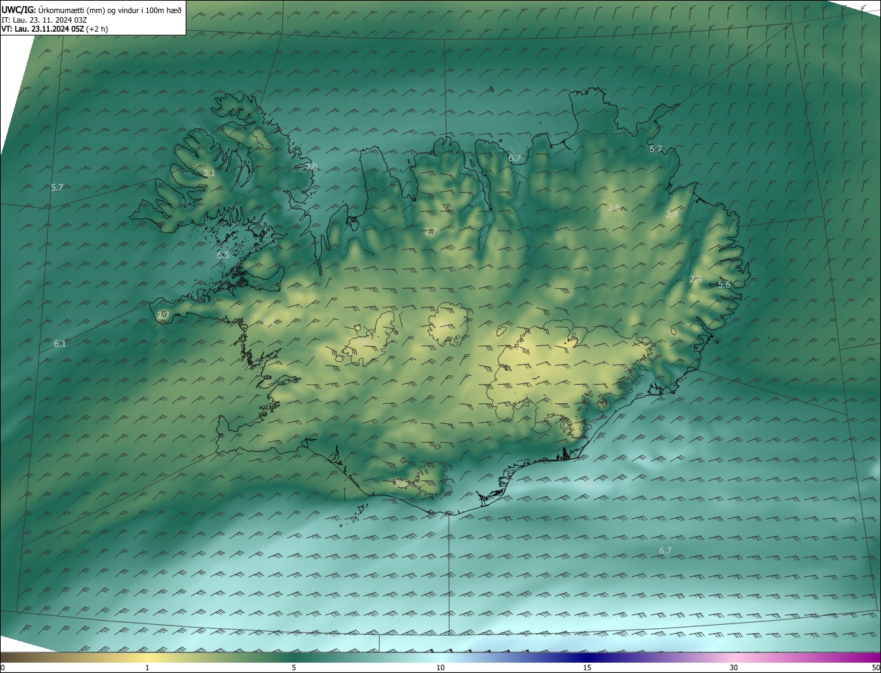Select the 6.5 value label over the western bay
The width and height of the screenshot is (881, 673).
(223, 255)
